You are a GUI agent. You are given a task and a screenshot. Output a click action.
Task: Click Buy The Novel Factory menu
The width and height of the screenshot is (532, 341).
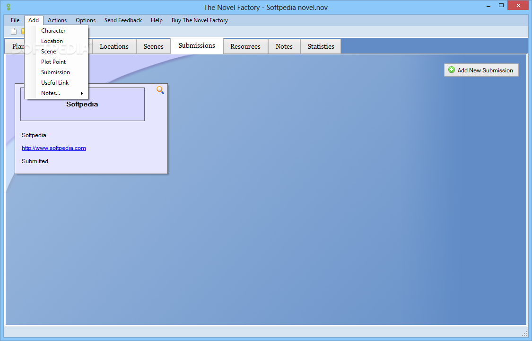coord(200,20)
